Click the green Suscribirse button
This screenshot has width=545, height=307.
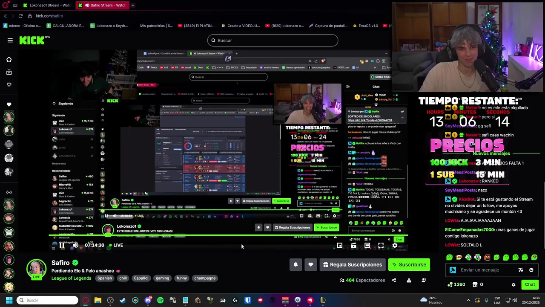pos(409,265)
